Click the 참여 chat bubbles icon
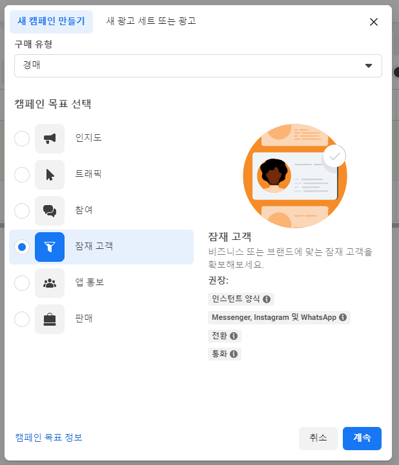Viewport: 399px width, 465px height. 50,211
